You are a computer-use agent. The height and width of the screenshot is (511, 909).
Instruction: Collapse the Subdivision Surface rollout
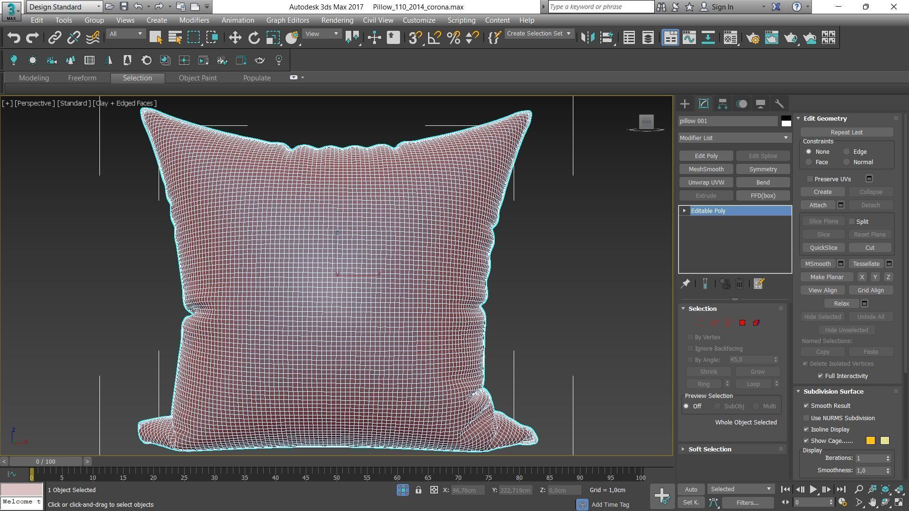(833, 392)
